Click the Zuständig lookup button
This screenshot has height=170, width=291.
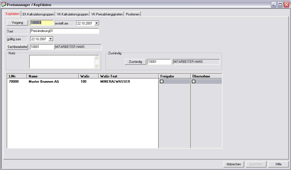coord(135,62)
